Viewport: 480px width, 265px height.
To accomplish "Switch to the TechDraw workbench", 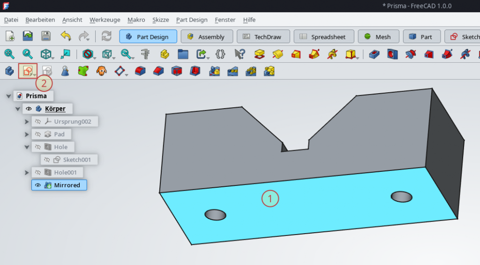I will [x=262, y=37].
